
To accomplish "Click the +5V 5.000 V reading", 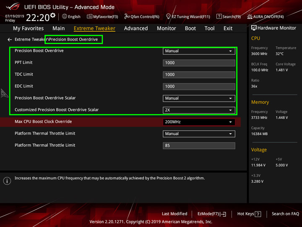I will 281,165.
